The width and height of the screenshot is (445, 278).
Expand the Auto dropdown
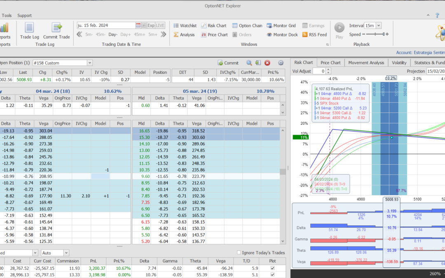[x=66, y=252]
